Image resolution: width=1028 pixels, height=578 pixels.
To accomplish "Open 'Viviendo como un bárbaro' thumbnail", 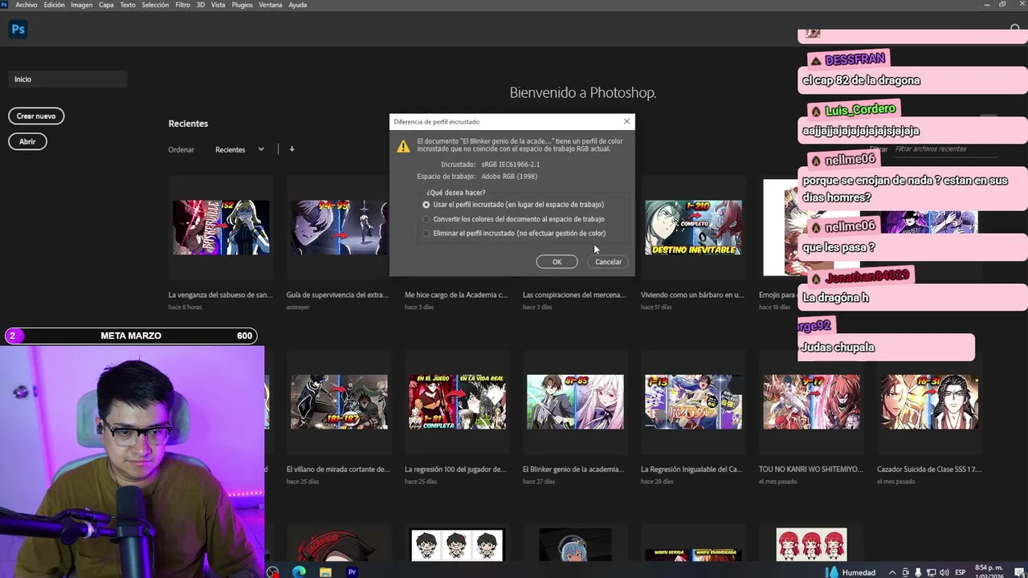I will click(x=693, y=228).
